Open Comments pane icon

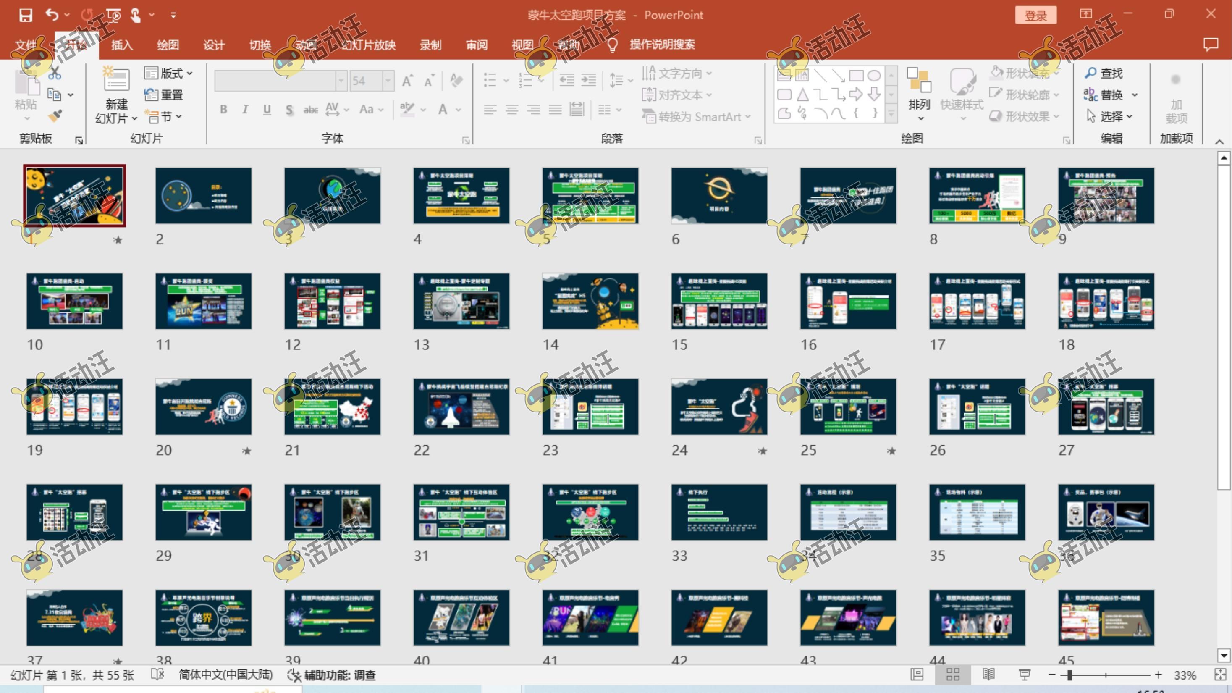pyautogui.click(x=1211, y=45)
